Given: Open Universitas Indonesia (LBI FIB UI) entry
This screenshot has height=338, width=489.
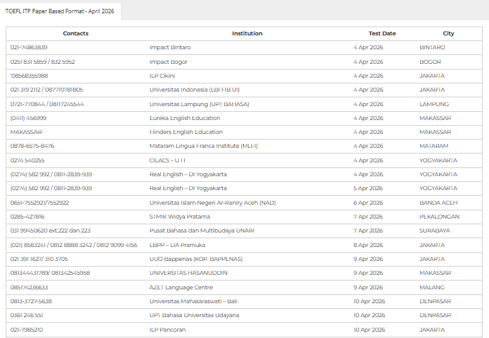Looking at the screenshot, I should 194,90.
